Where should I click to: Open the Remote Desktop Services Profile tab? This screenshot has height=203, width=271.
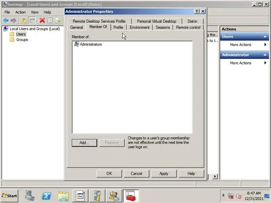pos(99,21)
